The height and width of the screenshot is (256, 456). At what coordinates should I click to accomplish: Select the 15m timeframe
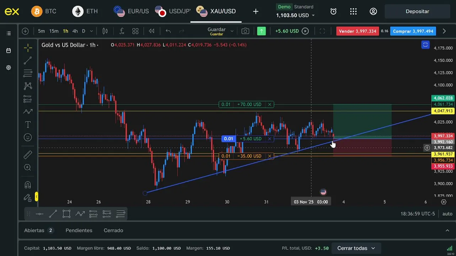pyautogui.click(x=54, y=31)
